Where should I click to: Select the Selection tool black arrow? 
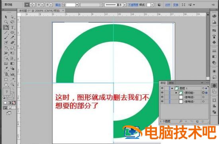point(6,17)
